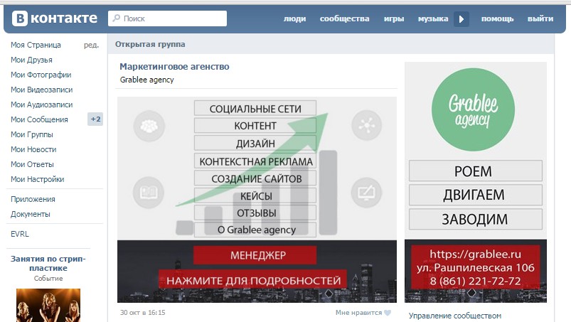
Task: Open Мои Новости
Action: click(x=33, y=149)
